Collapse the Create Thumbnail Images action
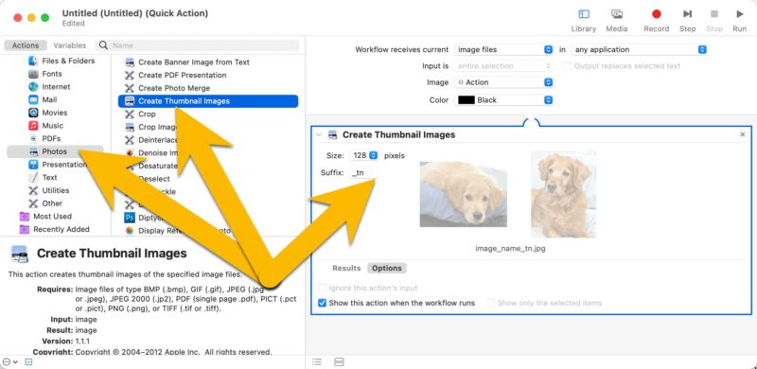The image size is (757, 369). point(319,134)
